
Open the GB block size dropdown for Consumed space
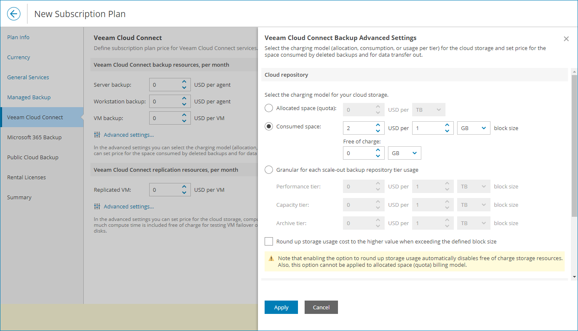pyautogui.click(x=473, y=128)
